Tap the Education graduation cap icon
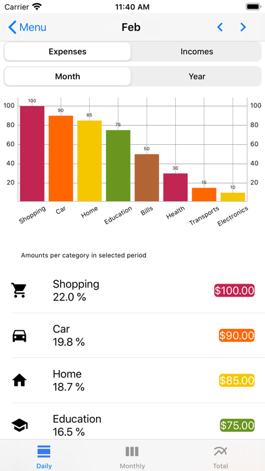The image size is (265, 471). [x=20, y=426]
